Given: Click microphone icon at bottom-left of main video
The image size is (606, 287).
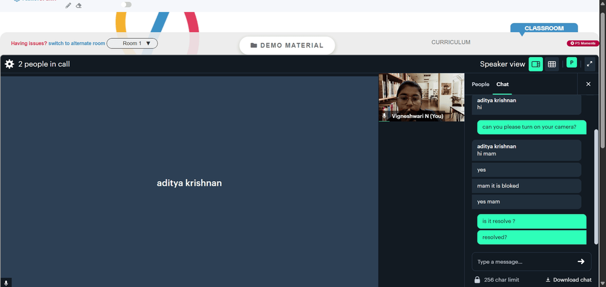Looking at the screenshot, I should click(6, 283).
